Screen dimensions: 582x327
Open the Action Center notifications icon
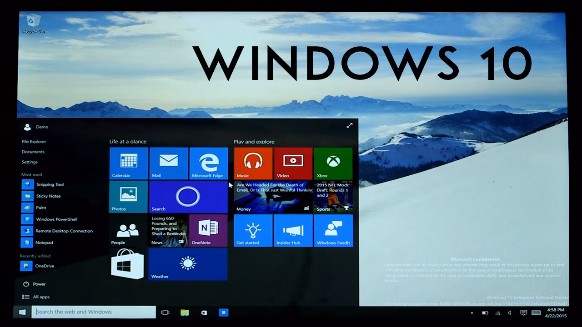pyautogui.click(x=523, y=313)
